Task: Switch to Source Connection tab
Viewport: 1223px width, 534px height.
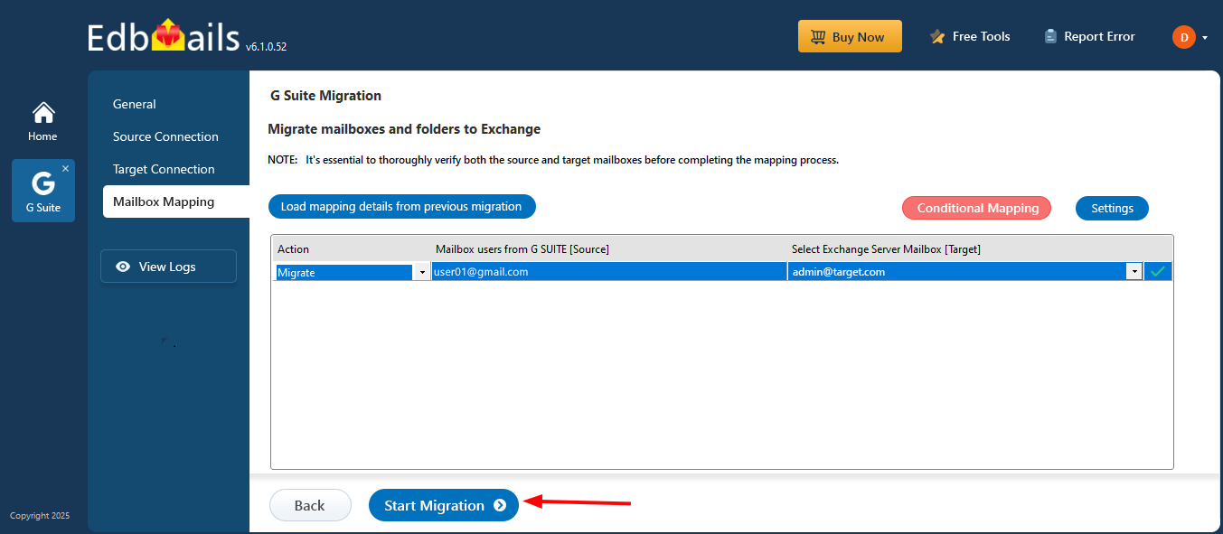Action: (x=165, y=136)
